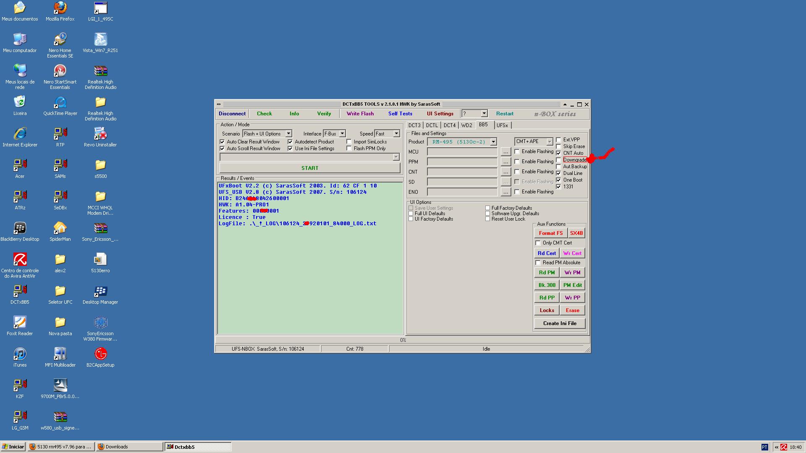Switch to the DCT3 tab
Screen dimensions: 806x453
(x=414, y=125)
